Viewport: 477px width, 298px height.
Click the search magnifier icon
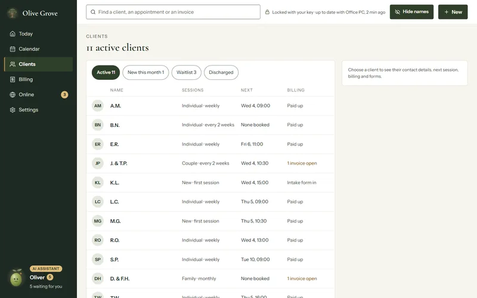click(x=93, y=12)
